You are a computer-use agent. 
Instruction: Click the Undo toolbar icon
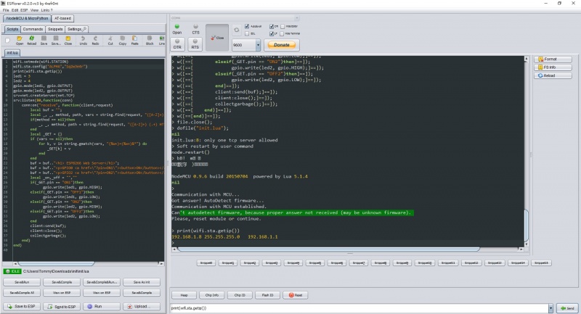click(83, 41)
